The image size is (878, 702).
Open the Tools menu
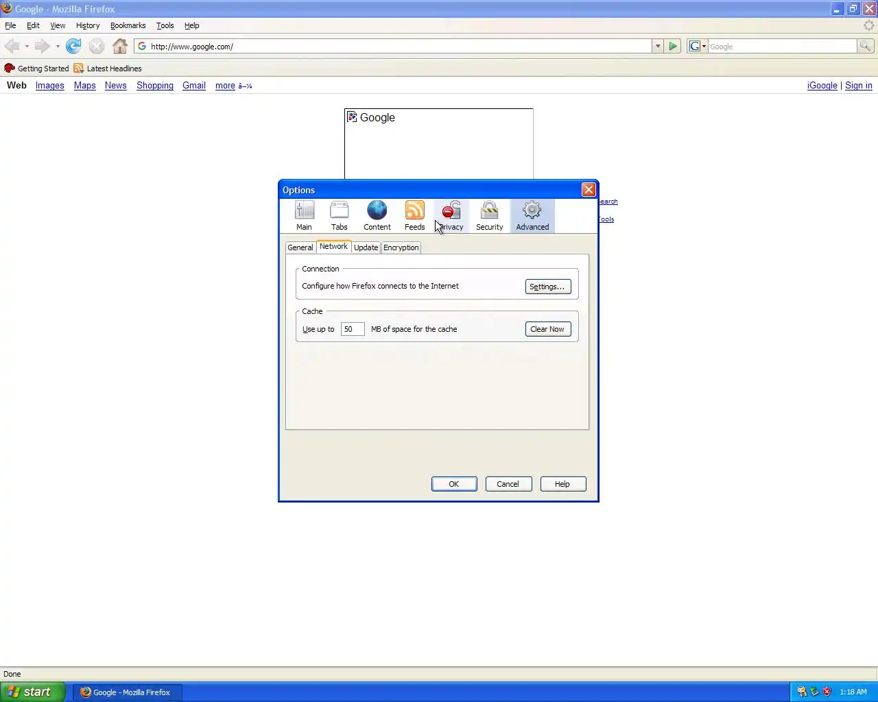pyautogui.click(x=165, y=25)
